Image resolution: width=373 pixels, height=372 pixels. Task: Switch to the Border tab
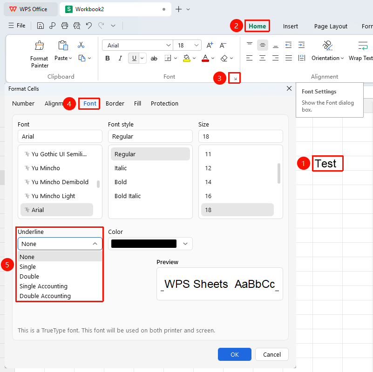tap(115, 104)
